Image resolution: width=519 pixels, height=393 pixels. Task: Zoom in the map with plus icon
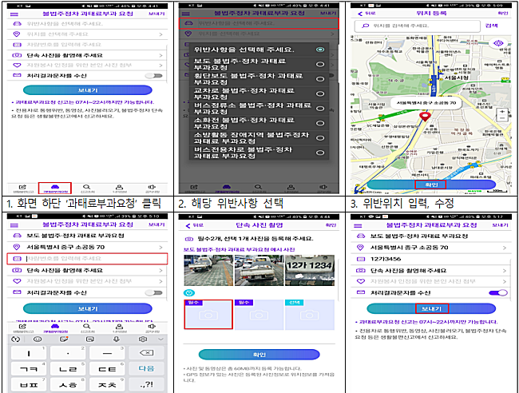pyautogui.click(x=501, y=113)
